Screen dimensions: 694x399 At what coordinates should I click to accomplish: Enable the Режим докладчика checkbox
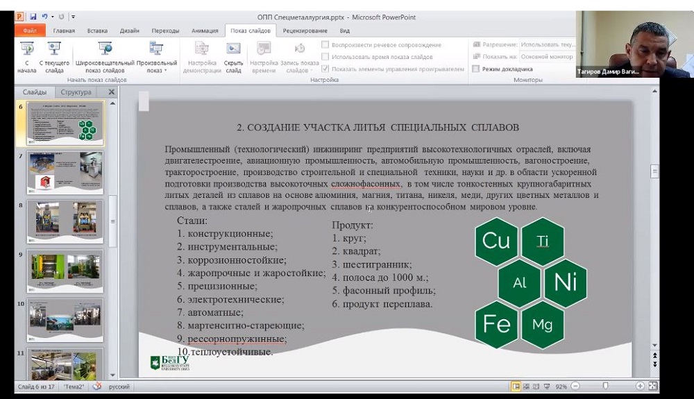click(476, 69)
